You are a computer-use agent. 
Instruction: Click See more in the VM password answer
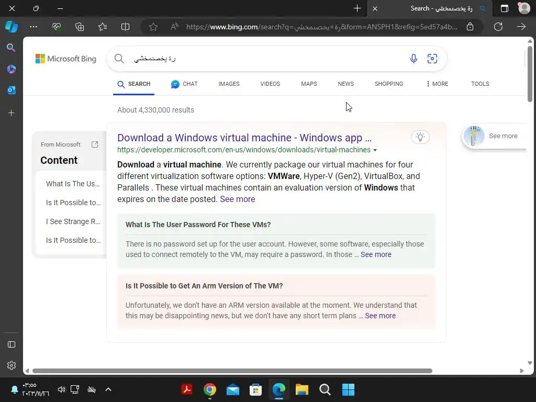coord(376,255)
